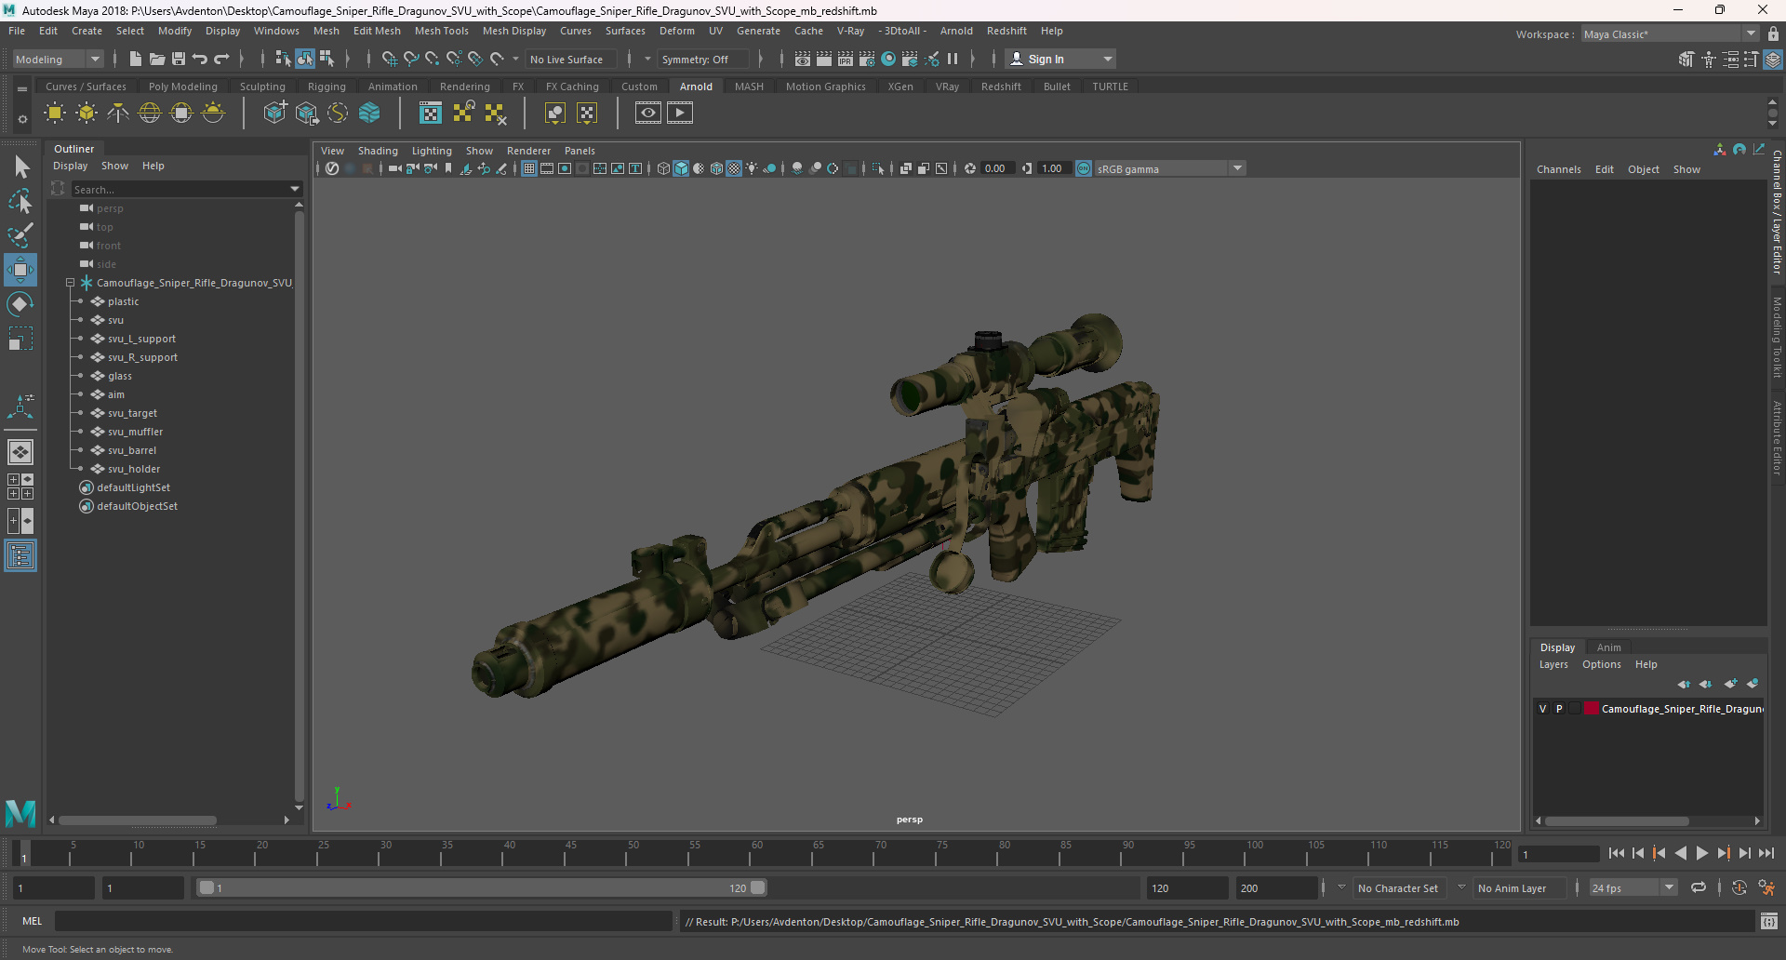Open the viewport Shading menu
1786x960 pixels.
[x=378, y=151]
